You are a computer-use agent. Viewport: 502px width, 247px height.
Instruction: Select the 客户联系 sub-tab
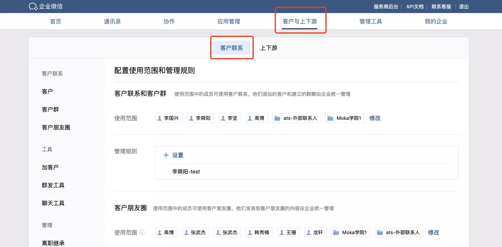click(231, 48)
